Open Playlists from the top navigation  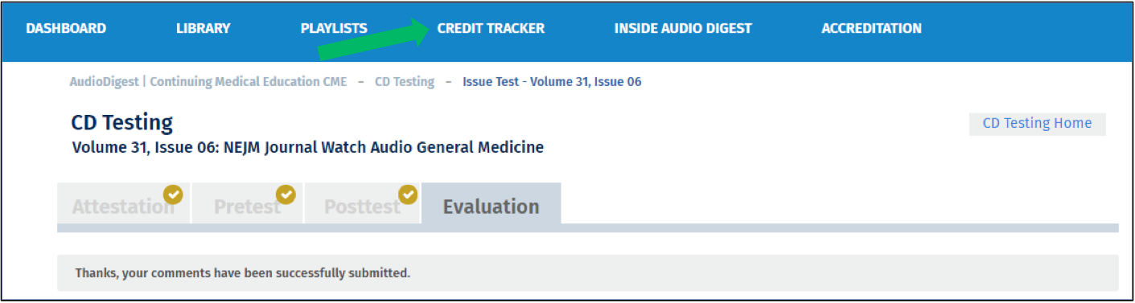[x=334, y=28]
